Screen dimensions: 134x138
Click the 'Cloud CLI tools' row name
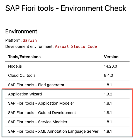click(22, 75)
